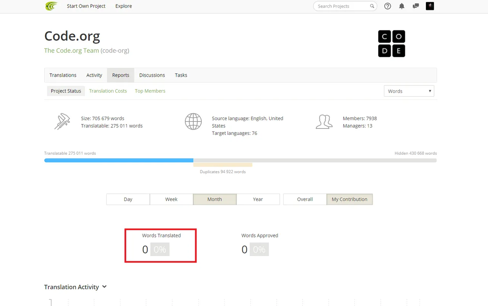Screen dimensions: 488x306
Task: Click the '(code-org)' project identifier
Action: click(115, 50)
